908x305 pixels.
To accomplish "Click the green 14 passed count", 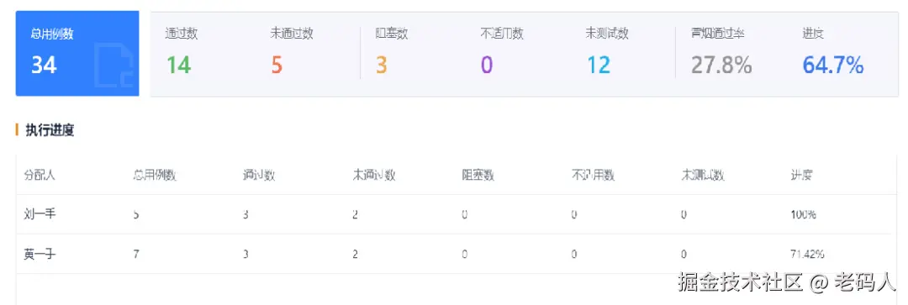I will (179, 65).
